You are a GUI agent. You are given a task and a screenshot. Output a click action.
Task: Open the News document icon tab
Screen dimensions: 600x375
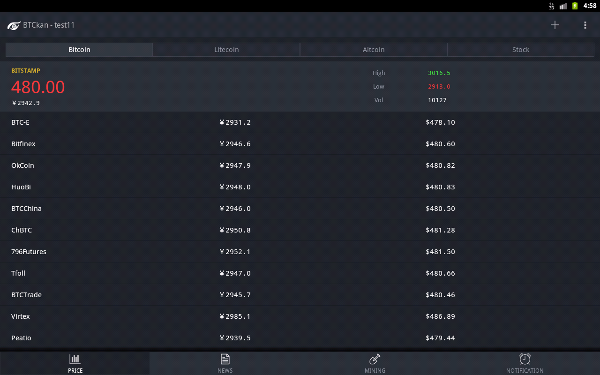[225, 364]
